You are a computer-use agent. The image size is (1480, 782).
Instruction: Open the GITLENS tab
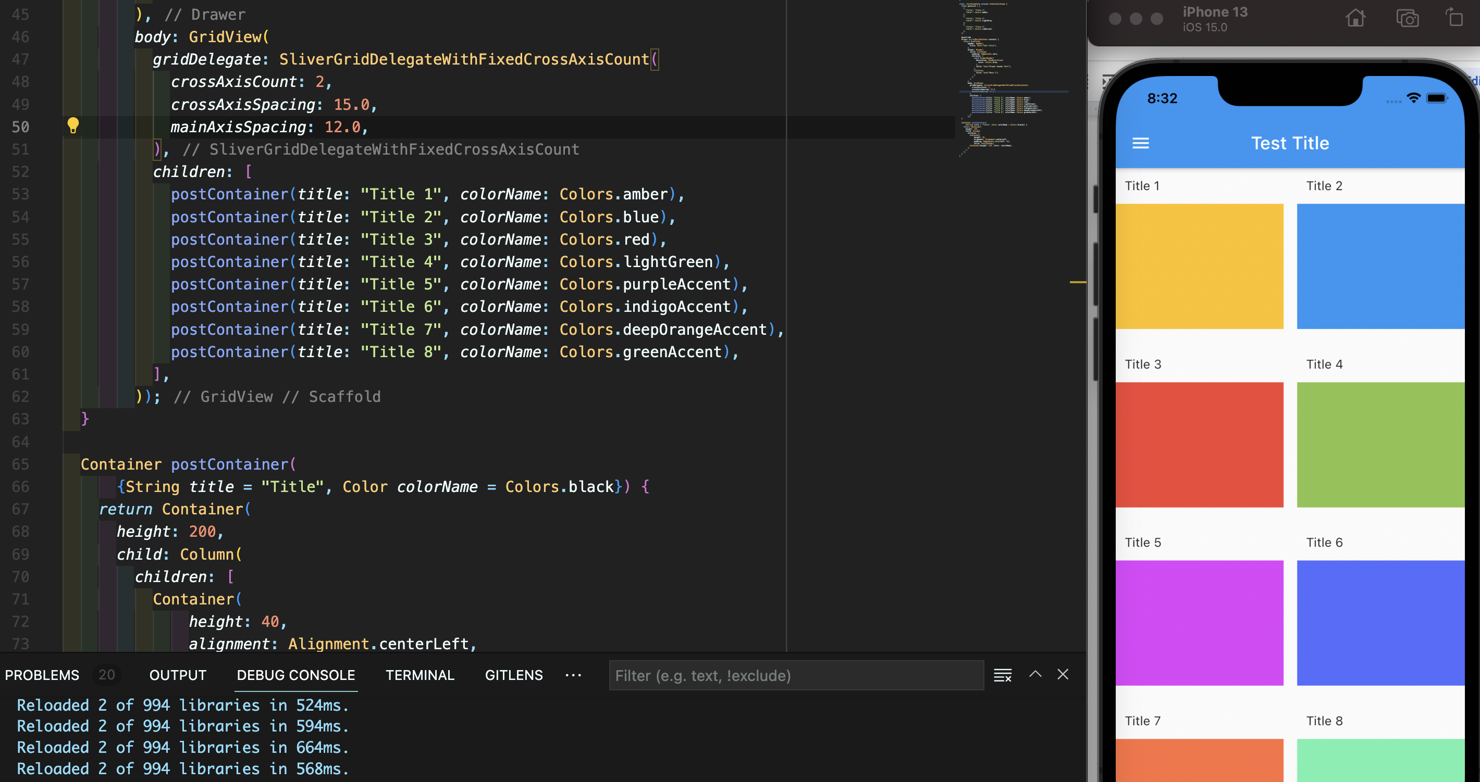(514, 675)
